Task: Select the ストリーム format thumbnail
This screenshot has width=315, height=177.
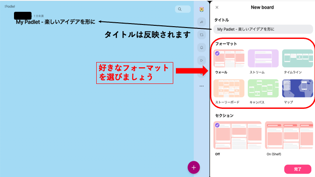Action: (263, 58)
